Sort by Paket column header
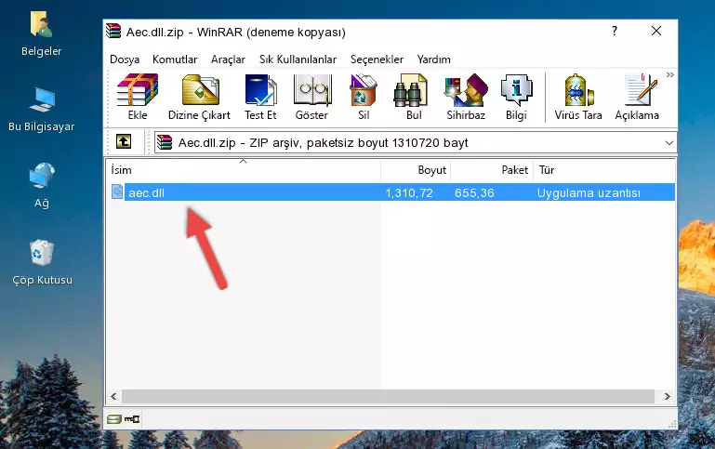This screenshot has height=449, width=715. pos(514,170)
